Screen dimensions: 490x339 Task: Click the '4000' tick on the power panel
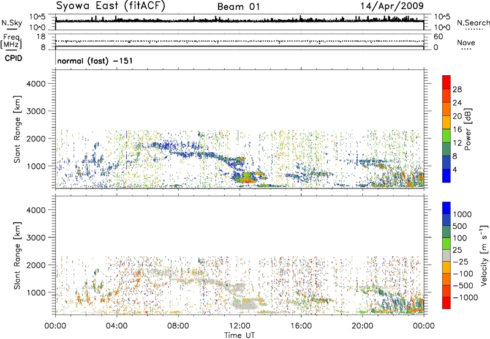[x=36, y=84]
